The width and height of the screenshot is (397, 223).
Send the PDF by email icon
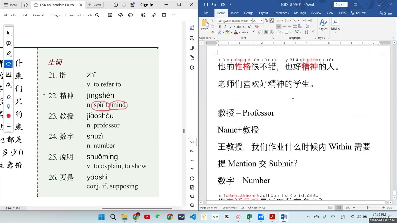164,15
